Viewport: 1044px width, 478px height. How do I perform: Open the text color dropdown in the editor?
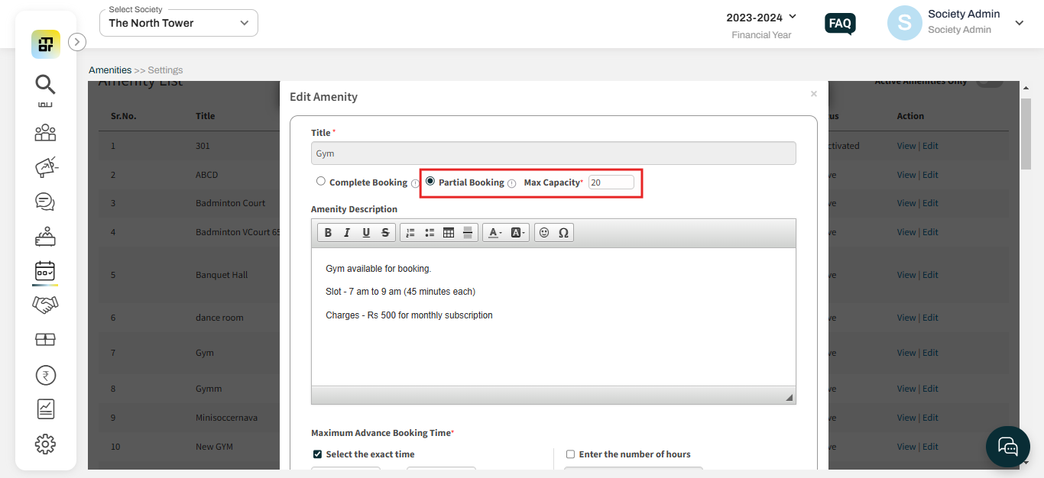pos(495,232)
